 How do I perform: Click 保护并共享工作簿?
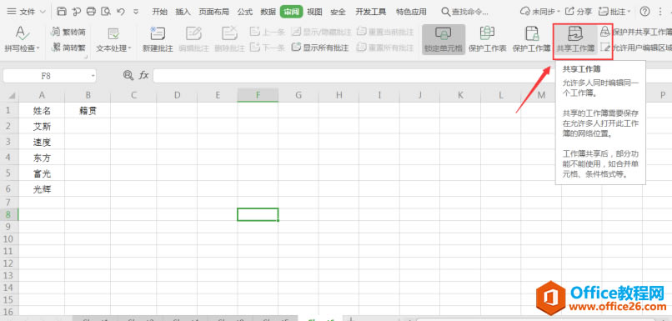(636, 32)
